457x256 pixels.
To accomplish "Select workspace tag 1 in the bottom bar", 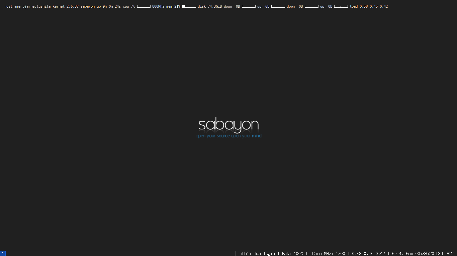I will point(3,254).
